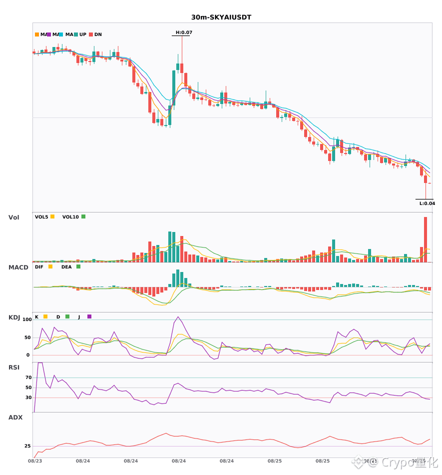Click the yellow VOL5 legend swatch
Viewport: 442px width, 475px height.
pyautogui.click(x=52, y=216)
